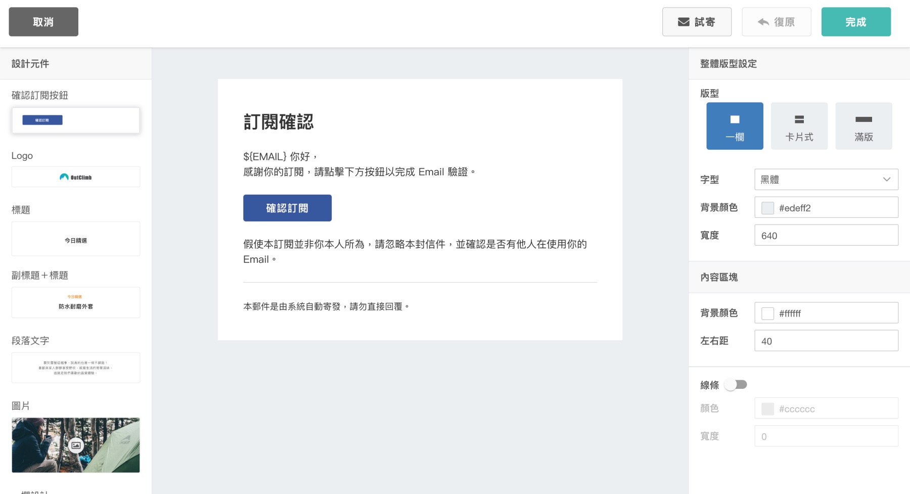Open overall background color swatch #edeff2
The width and height of the screenshot is (910, 494).
(767, 208)
